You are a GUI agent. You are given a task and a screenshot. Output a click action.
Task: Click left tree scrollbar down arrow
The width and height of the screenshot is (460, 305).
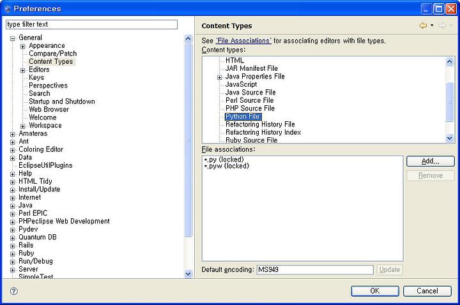[188, 274]
